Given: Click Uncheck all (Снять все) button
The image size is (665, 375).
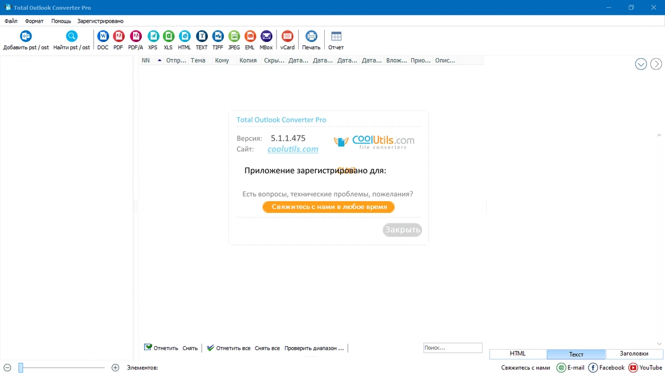Looking at the screenshot, I should point(267,348).
